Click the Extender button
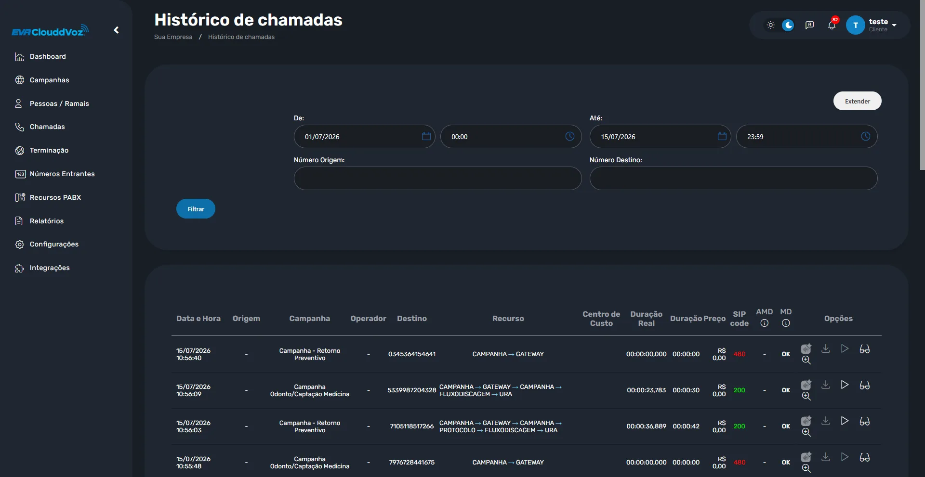 coord(858,101)
